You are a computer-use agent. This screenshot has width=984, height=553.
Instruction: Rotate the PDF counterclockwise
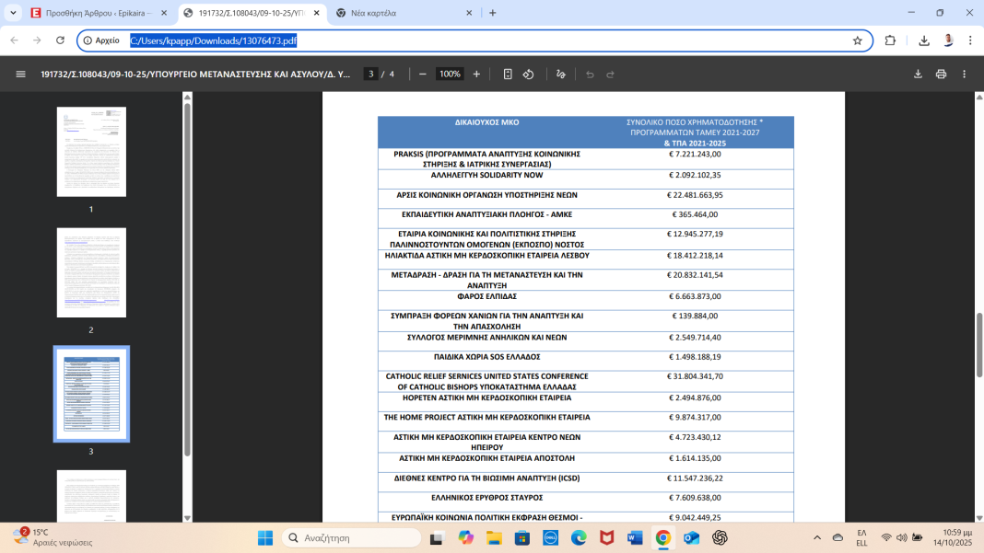pyautogui.click(x=529, y=74)
